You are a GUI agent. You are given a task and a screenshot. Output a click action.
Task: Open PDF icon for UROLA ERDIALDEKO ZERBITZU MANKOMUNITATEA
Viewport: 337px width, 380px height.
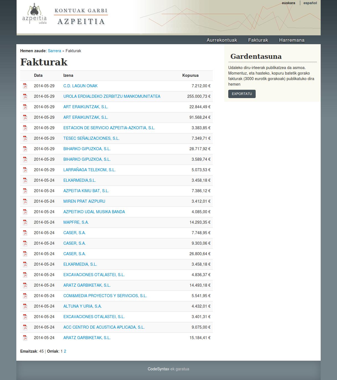25,96
